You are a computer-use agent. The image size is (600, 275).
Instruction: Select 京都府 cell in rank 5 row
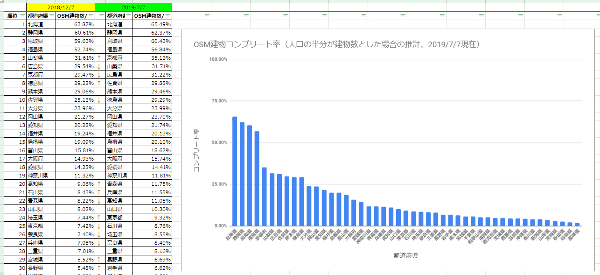[119, 58]
